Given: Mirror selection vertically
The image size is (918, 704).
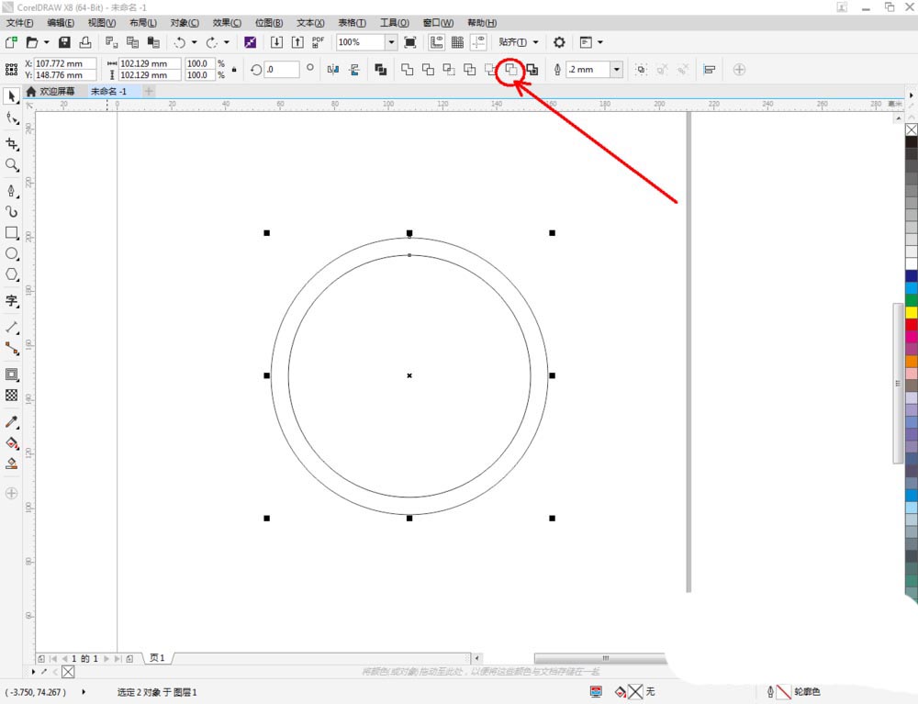Looking at the screenshot, I should coord(354,70).
